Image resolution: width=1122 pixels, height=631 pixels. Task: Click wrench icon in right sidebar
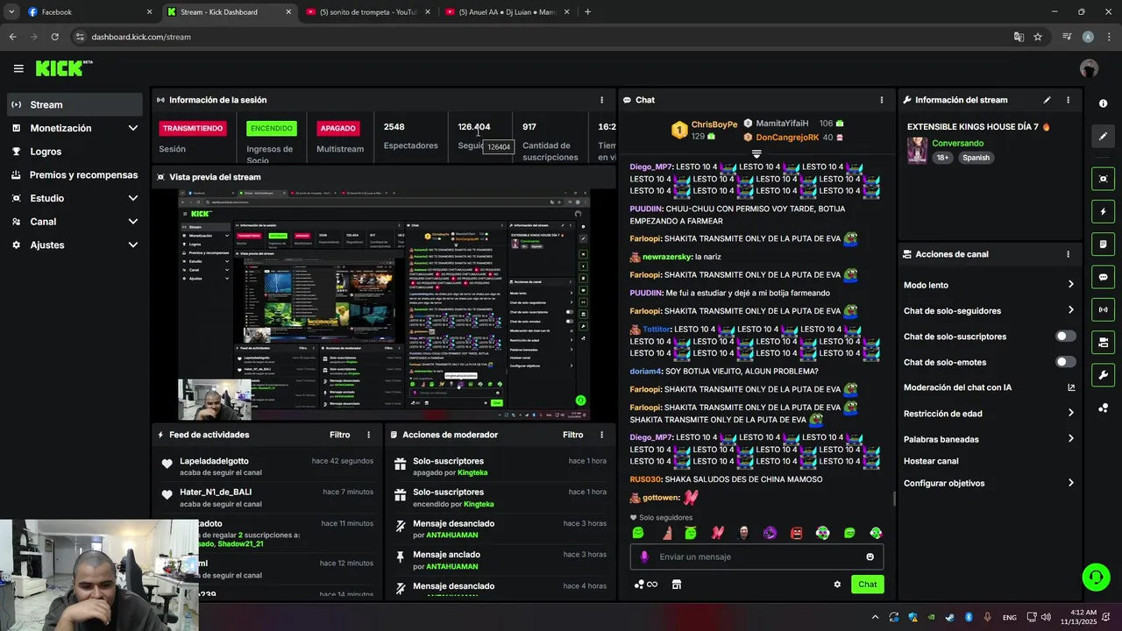pyautogui.click(x=1103, y=375)
